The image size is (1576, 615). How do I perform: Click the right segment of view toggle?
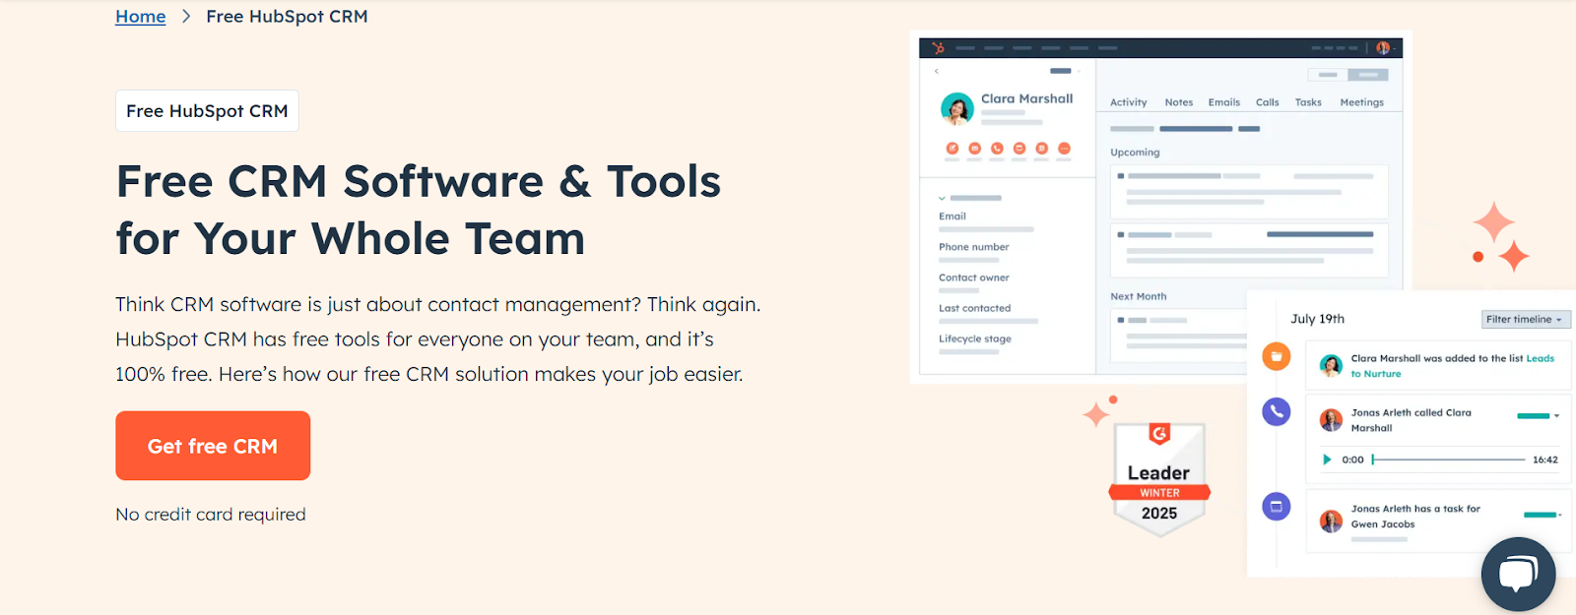[x=1368, y=75]
